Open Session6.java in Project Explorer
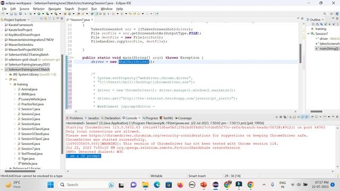Viewport: 340px width, 191px height. click(31, 144)
